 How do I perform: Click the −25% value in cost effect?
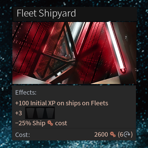[23, 123]
